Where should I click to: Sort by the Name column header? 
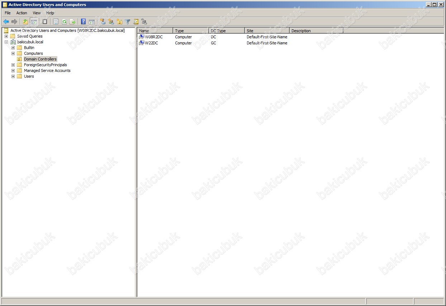[x=155, y=31]
